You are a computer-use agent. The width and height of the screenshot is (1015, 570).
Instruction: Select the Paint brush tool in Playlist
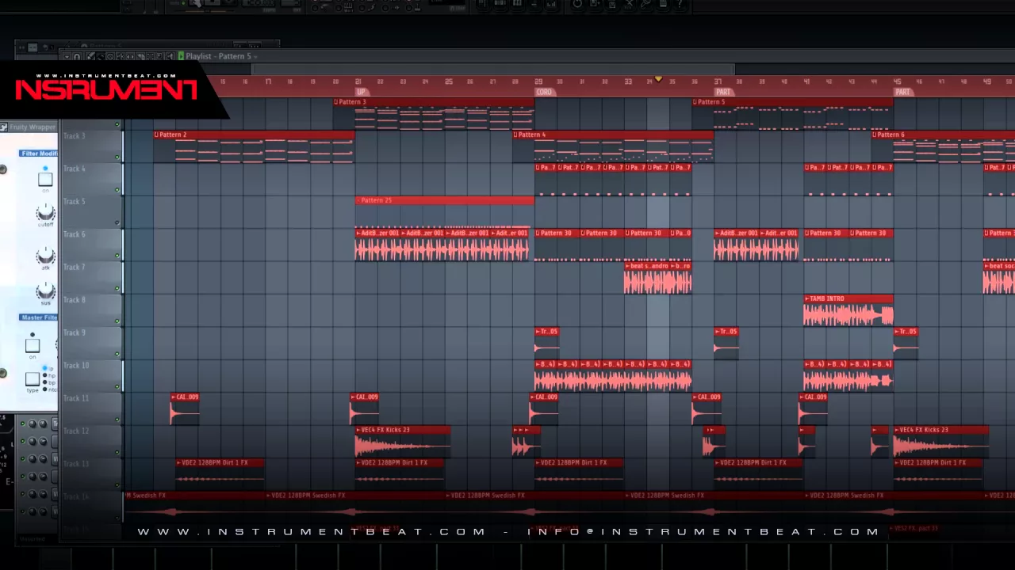[100, 56]
